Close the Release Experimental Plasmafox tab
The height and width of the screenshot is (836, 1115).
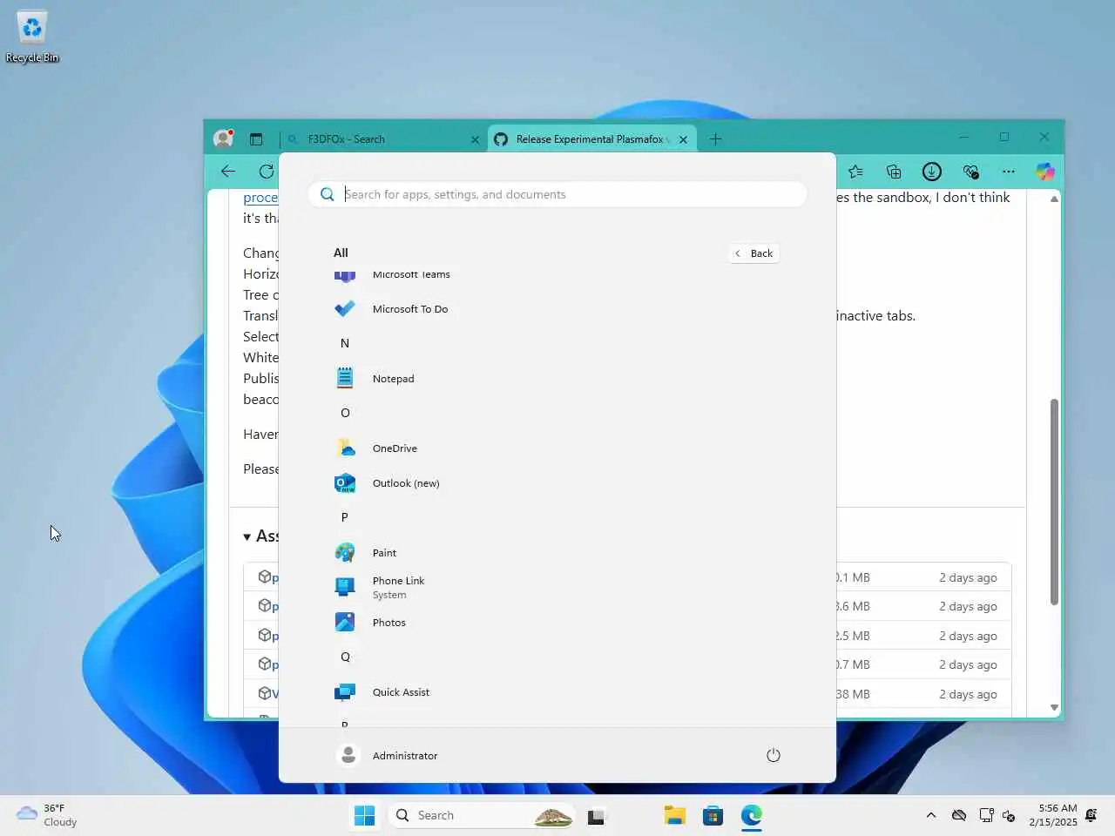tap(683, 139)
